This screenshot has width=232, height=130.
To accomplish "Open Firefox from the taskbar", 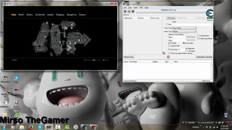I will point(31,127).
